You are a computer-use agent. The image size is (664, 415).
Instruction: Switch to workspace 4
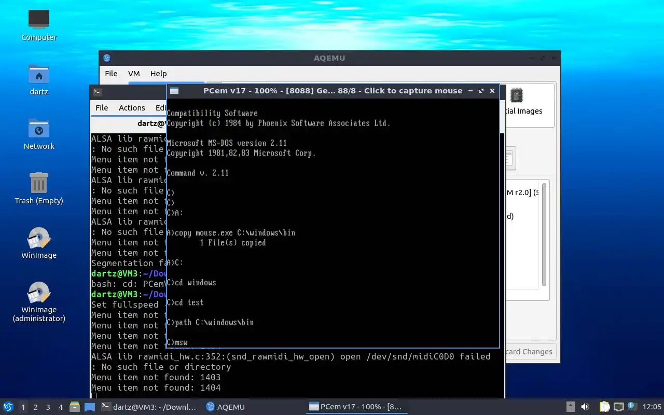coord(61,407)
